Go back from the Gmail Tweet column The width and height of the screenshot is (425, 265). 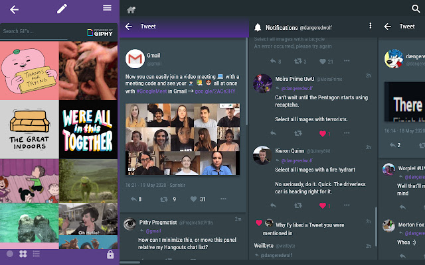129,26
